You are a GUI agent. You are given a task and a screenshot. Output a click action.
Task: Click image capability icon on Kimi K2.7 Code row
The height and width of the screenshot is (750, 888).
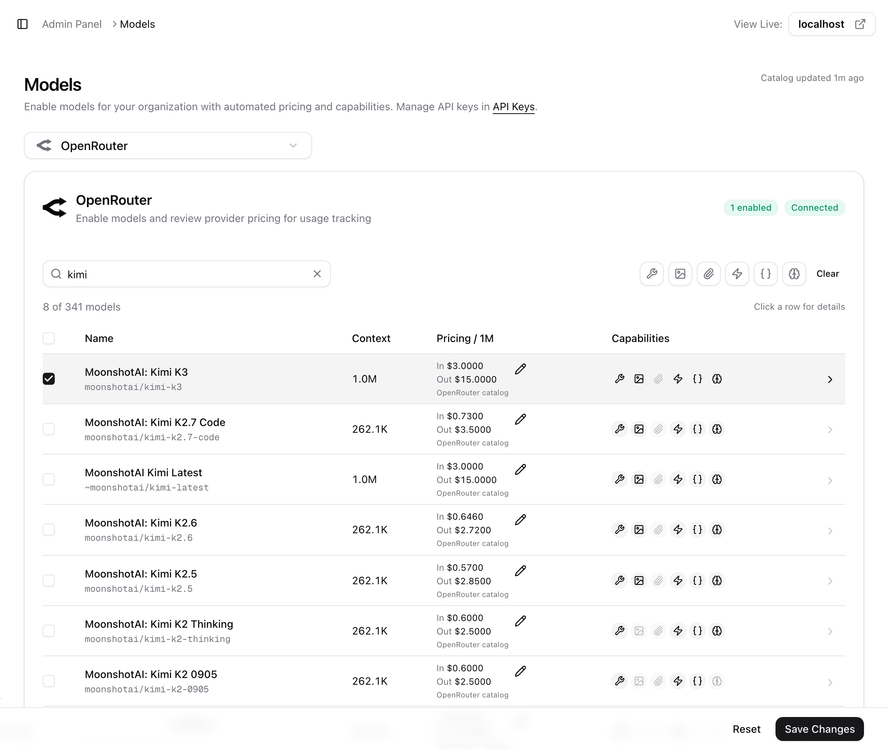point(639,429)
